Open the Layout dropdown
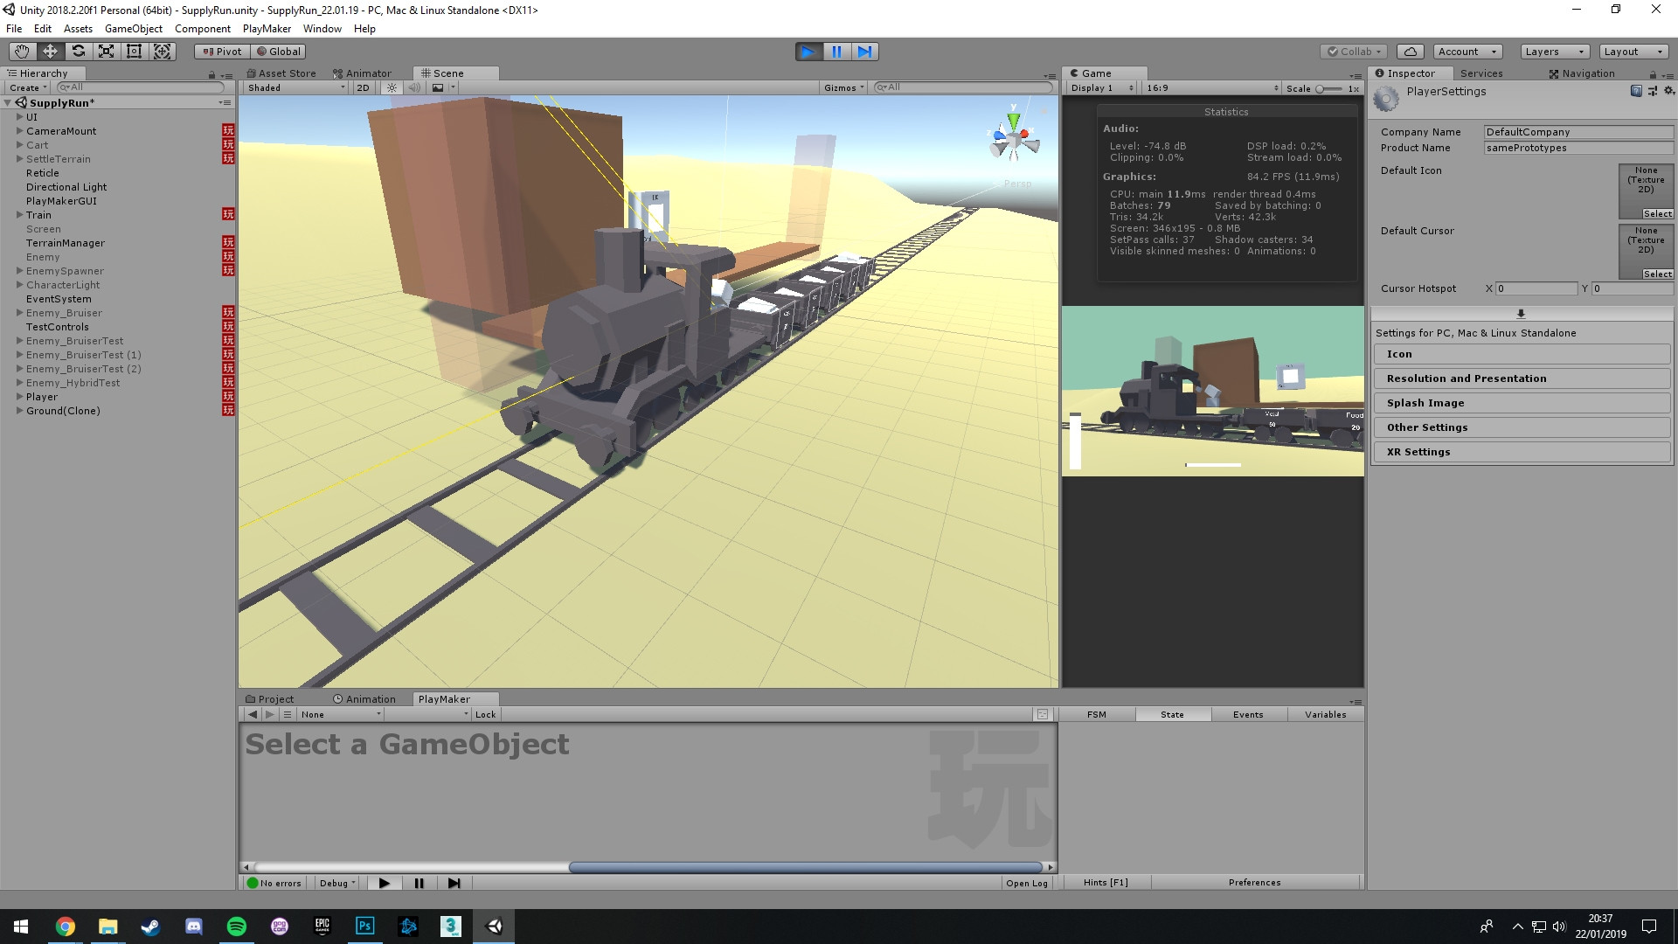This screenshot has height=944, width=1678. (1633, 52)
